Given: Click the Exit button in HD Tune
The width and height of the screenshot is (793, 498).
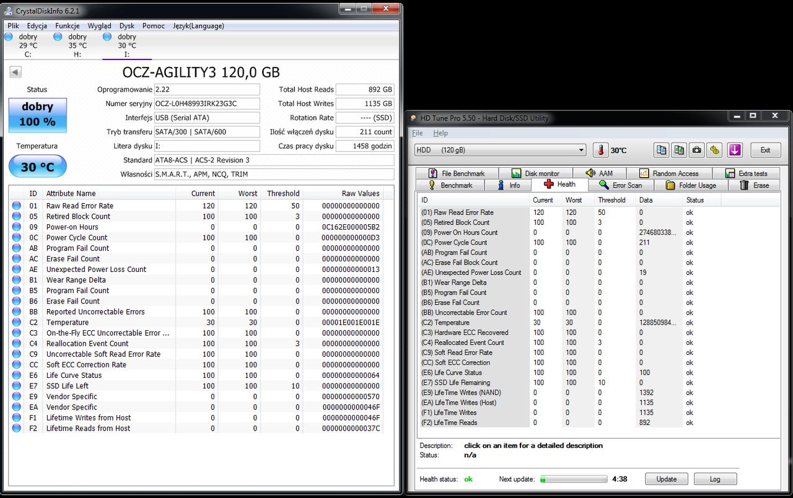Looking at the screenshot, I should click(x=765, y=150).
